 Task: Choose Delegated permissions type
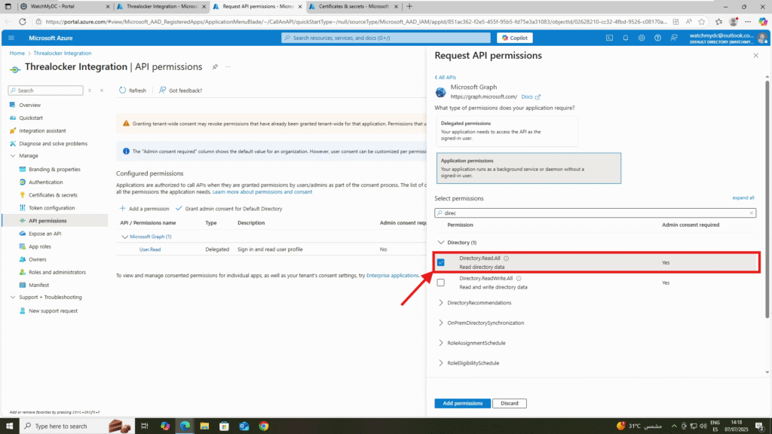507,131
